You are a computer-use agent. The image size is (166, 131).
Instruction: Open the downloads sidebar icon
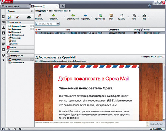pyautogui.click(x=3, y=50)
